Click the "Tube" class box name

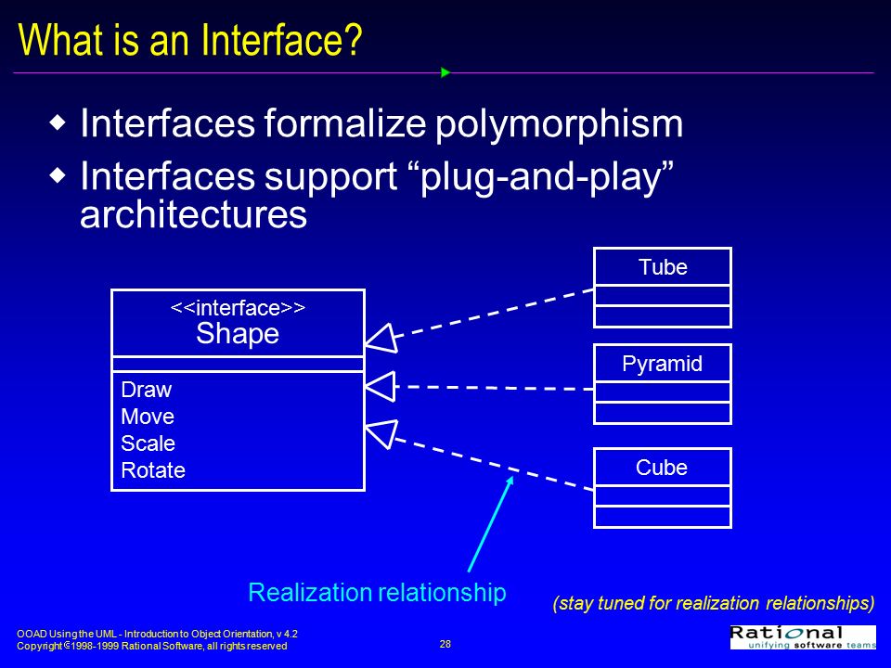663,267
